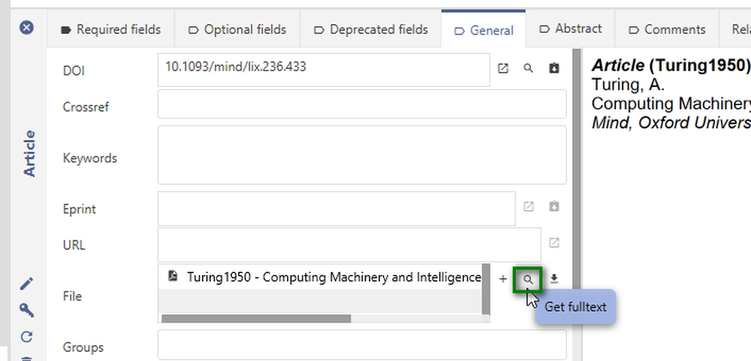Click the horizontal scrollbar in File list
Viewport: 751px width, 361px height.
tap(256, 318)
